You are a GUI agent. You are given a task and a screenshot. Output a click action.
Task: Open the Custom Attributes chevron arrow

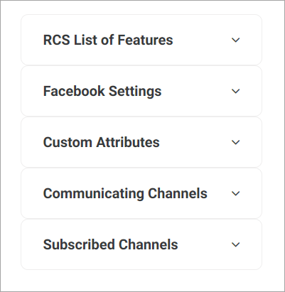[235, 142]
